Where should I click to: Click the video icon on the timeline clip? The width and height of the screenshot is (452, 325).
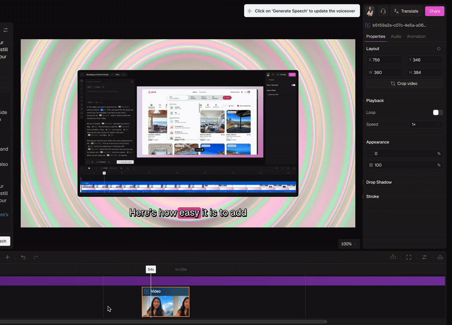pos(147,291)
